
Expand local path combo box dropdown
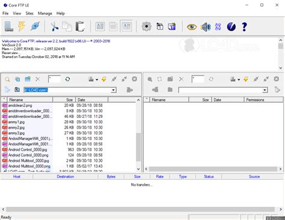pos(114,90)
